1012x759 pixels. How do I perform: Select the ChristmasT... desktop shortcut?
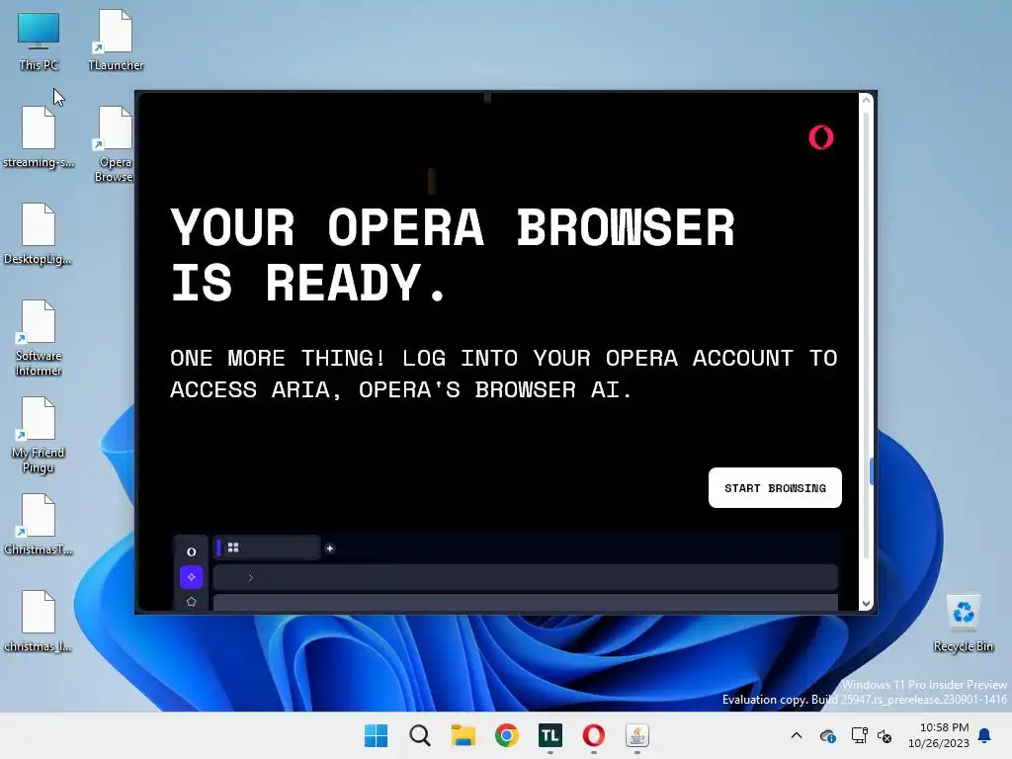click(x=39, y=525)
